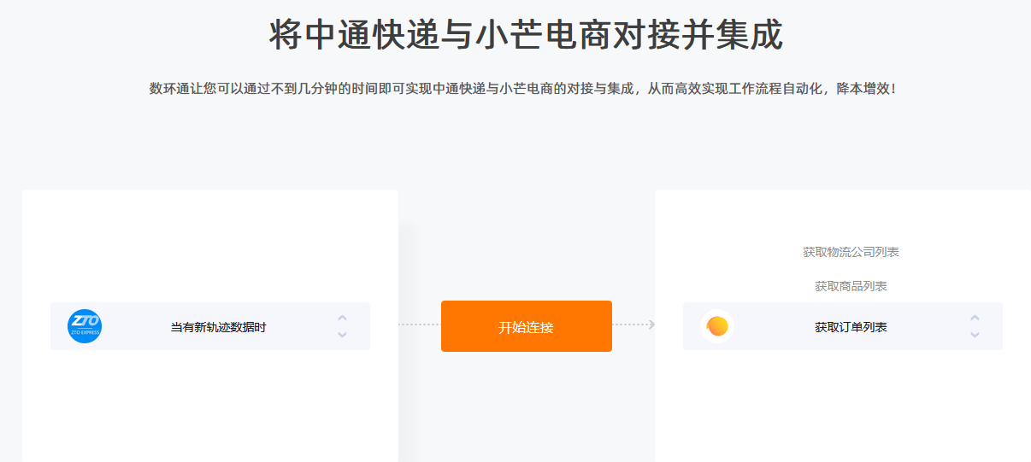1031x462 pixels.
Task: Choose the 获取物流公司列表 action option
Action: (x=851, y=252)
